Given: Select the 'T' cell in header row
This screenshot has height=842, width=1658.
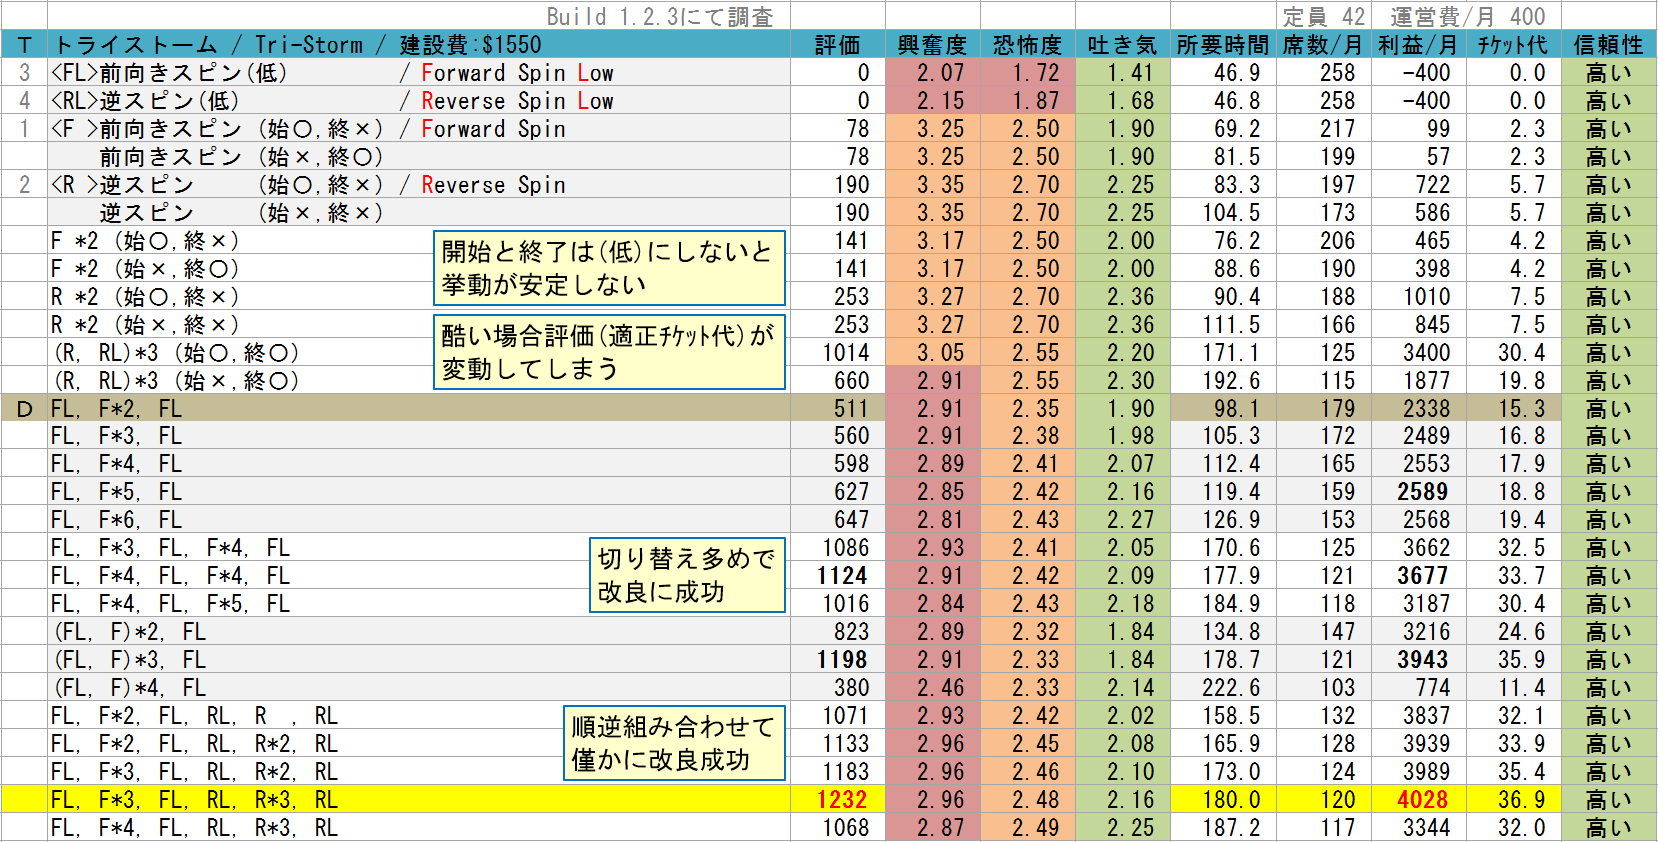Looking at the screenshot, I should tap(24, 45).
